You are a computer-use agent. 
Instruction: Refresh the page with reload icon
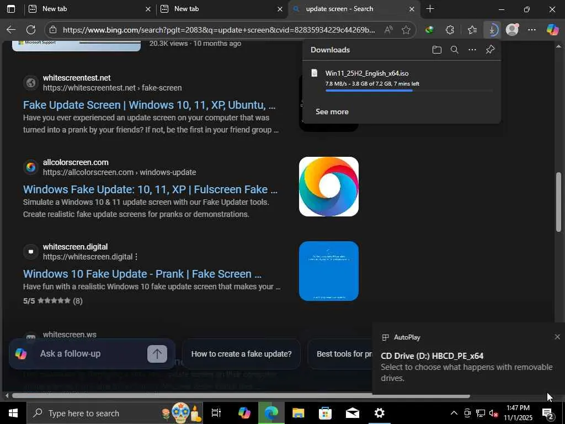[31, 30]
